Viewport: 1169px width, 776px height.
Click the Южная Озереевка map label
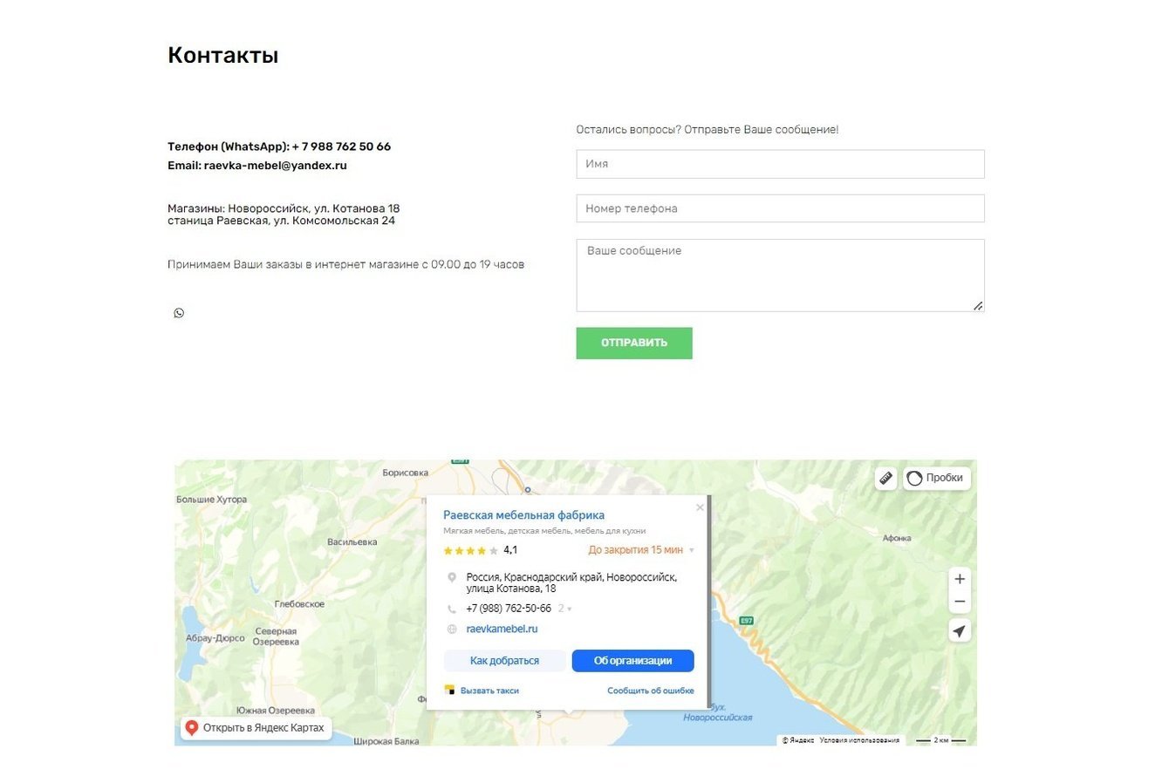point(275,711)
